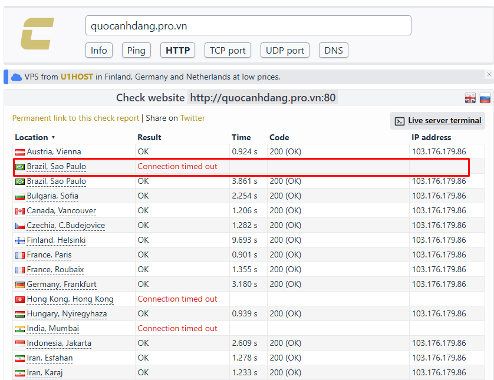Click the gold site logo icon
The image size is (494, 380).
(x=37, y=34)
